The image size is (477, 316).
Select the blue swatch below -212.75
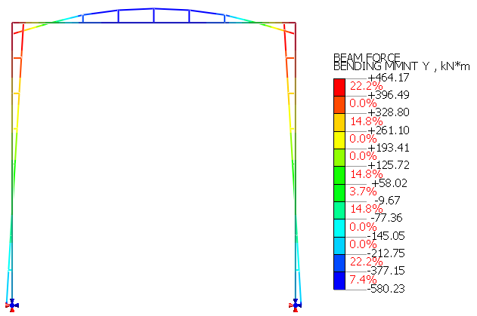339,263
